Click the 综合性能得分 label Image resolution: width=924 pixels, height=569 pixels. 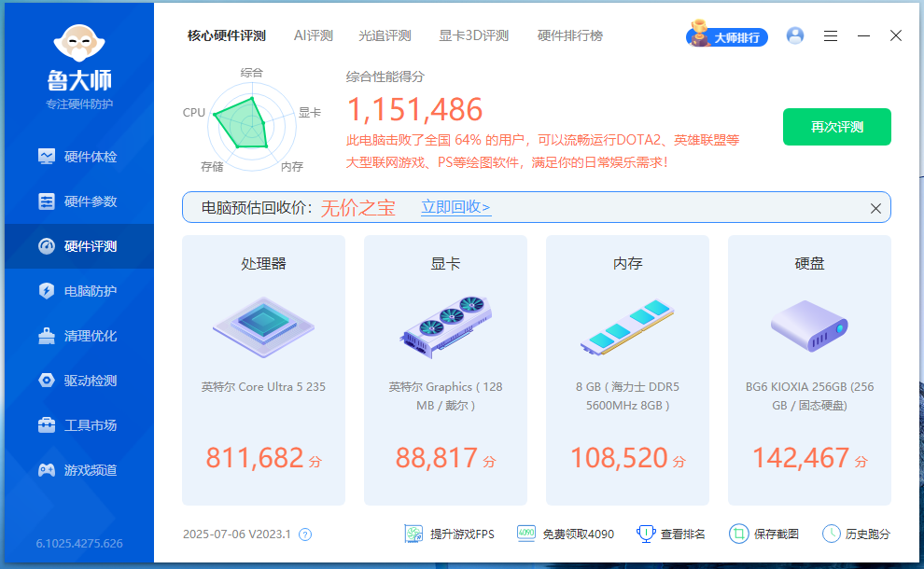coord(385,76)
